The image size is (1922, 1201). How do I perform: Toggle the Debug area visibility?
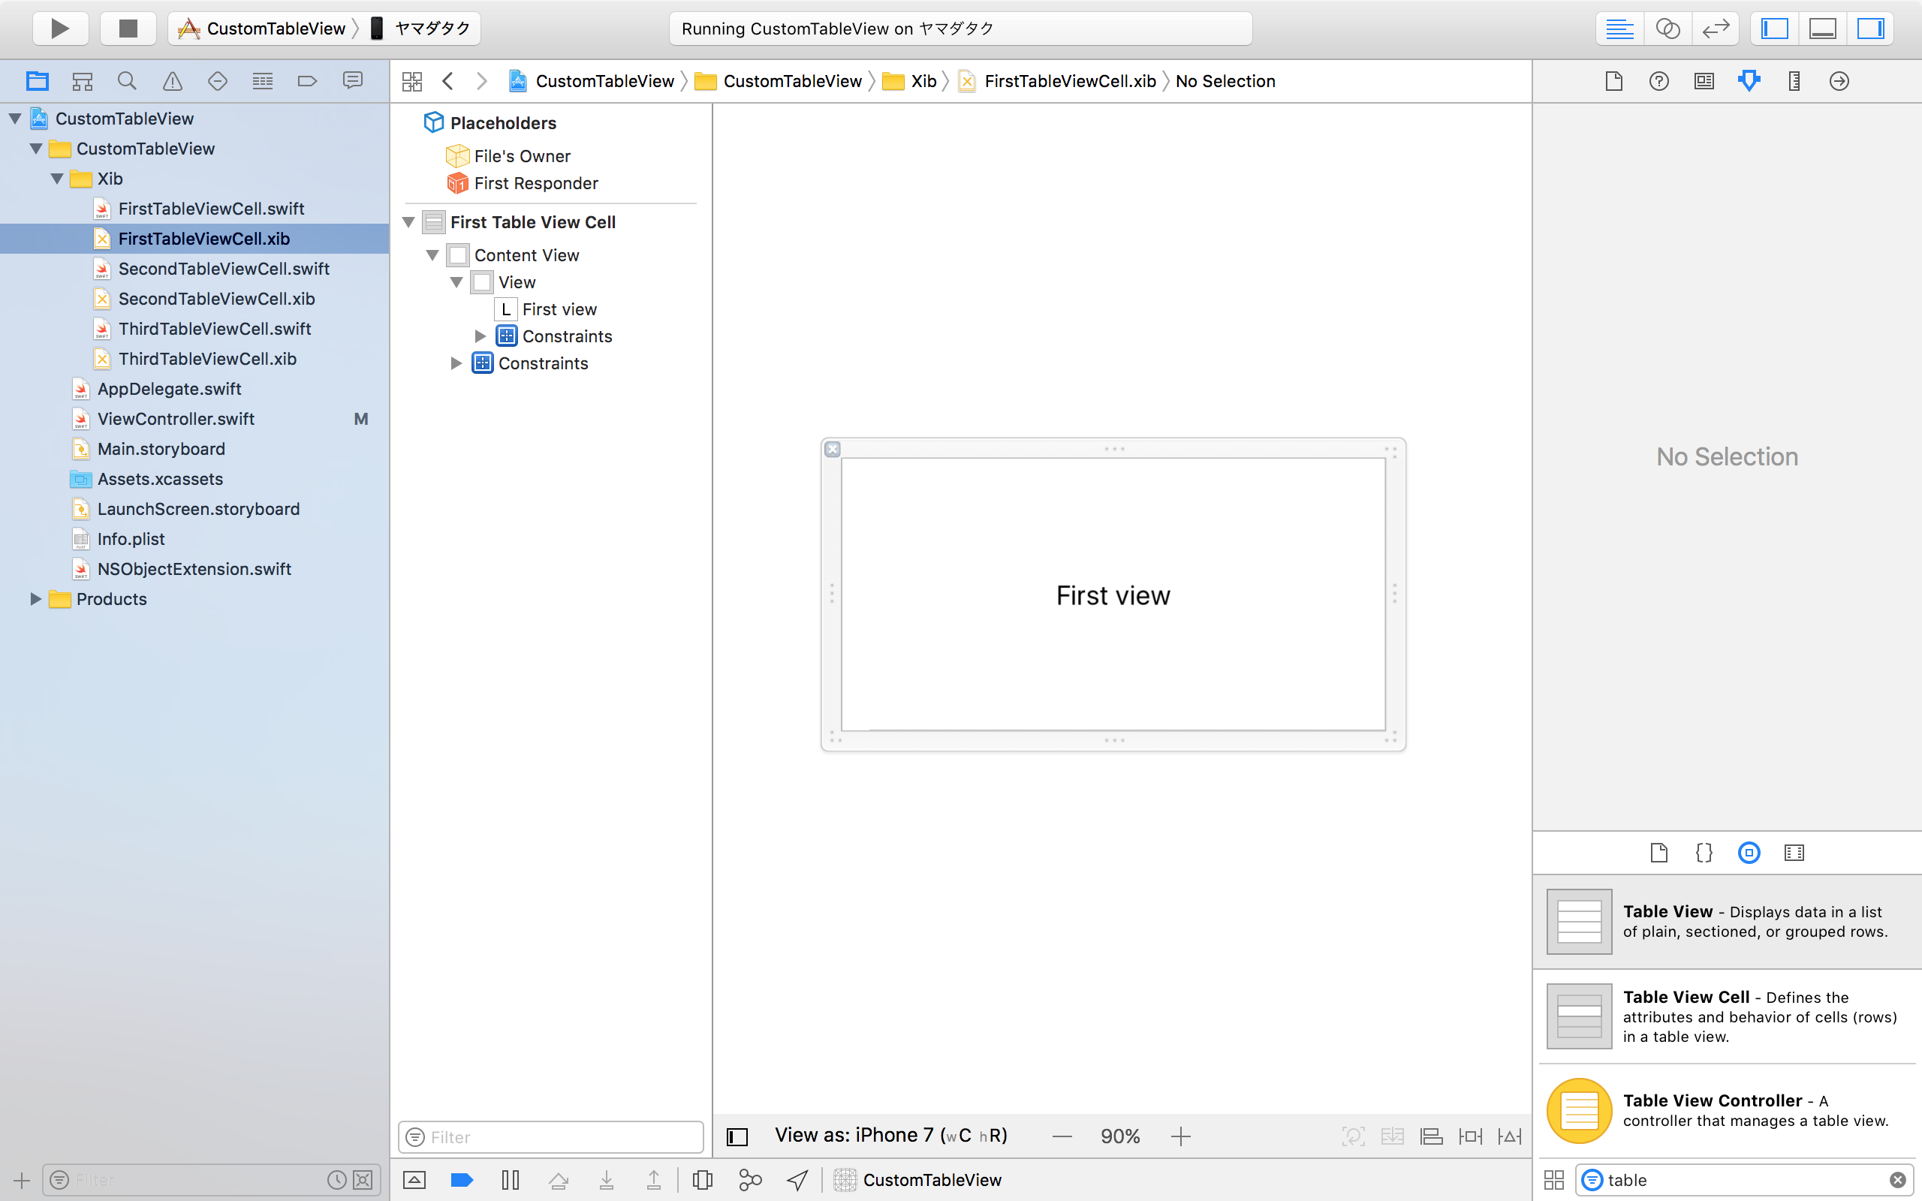tap(1823, 29)
